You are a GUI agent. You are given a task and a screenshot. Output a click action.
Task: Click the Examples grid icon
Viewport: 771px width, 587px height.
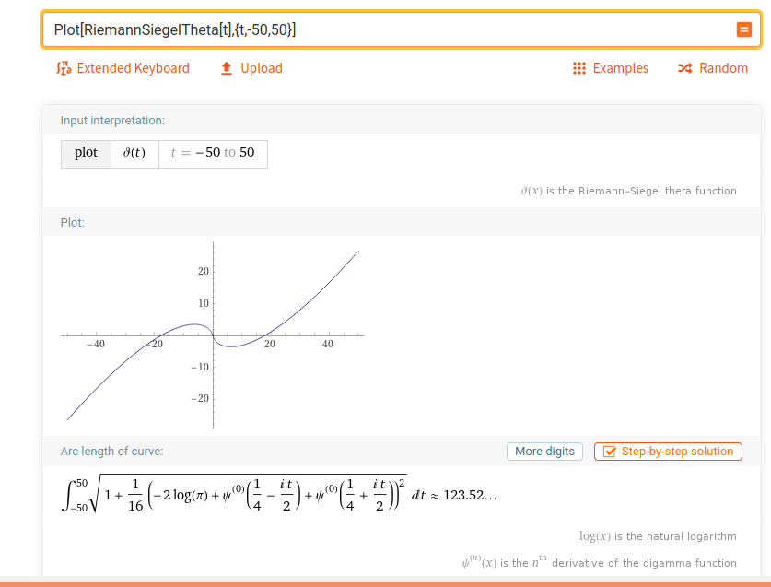(579, 68)
